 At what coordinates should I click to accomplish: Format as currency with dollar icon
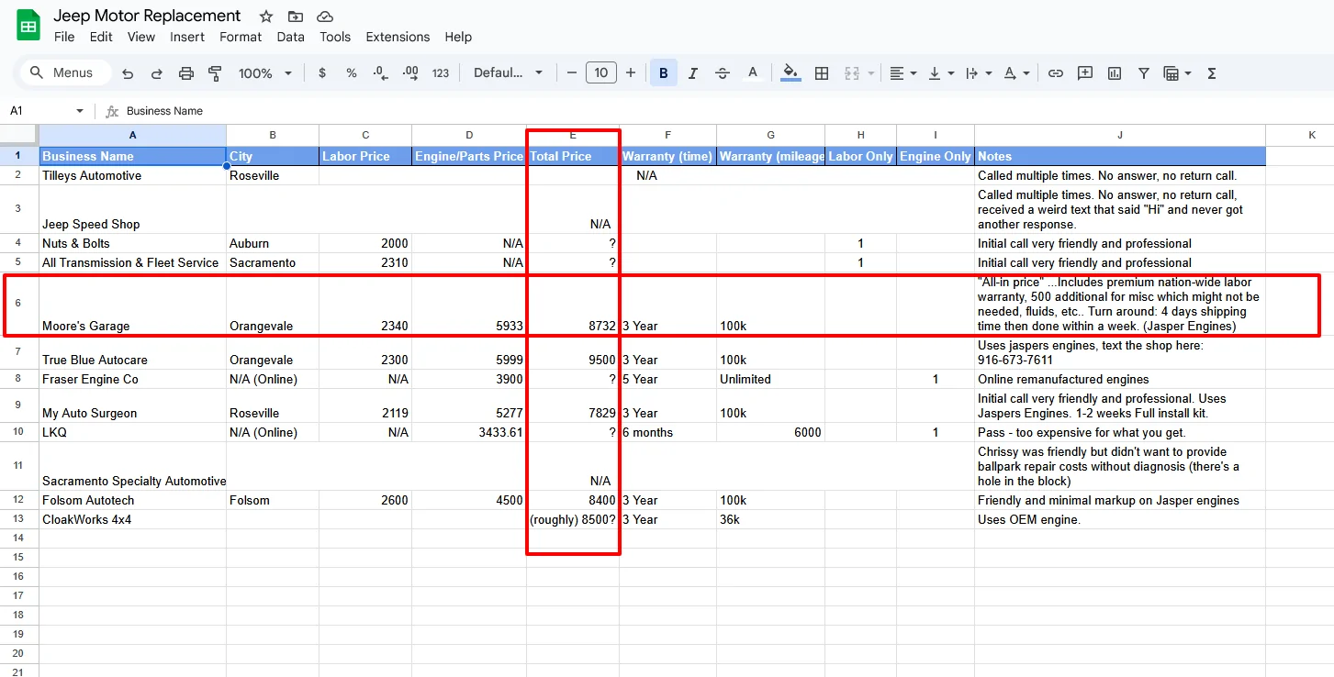322,73
